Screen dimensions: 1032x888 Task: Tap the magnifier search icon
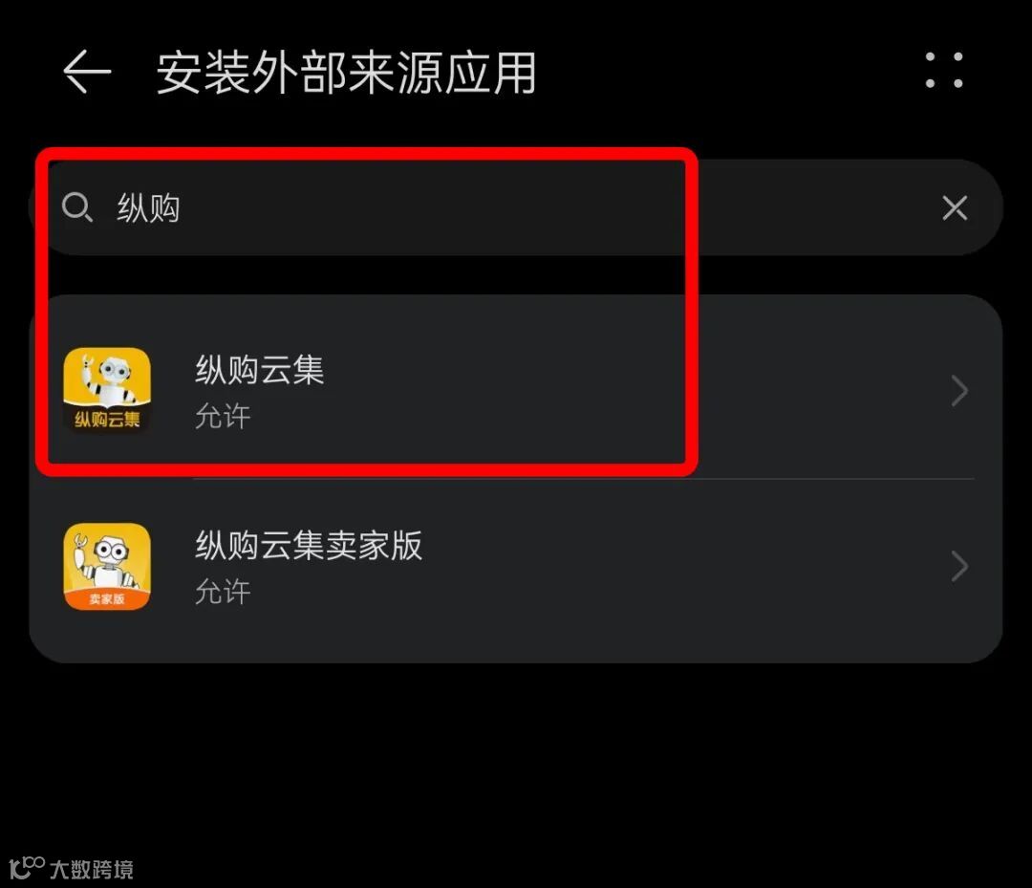click(x=77, y=207)
